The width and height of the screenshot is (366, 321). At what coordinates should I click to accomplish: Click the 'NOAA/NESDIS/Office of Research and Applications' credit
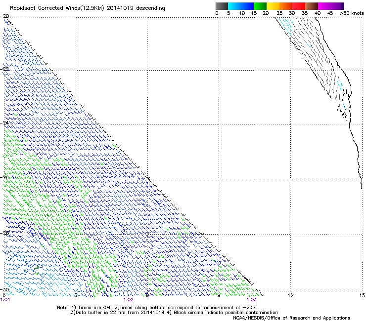click(291, 318)
